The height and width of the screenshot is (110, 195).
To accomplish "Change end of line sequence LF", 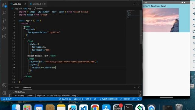I will click(x=95, y=99).
